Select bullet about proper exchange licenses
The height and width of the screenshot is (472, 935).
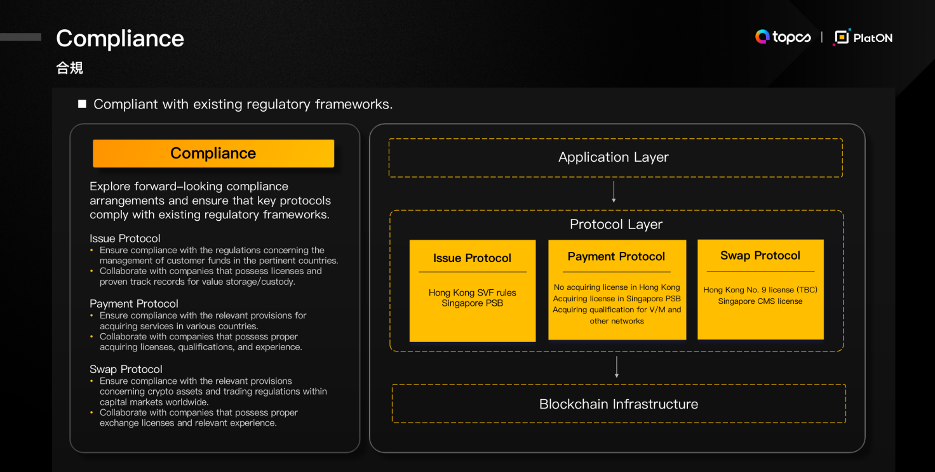(199, 417)
